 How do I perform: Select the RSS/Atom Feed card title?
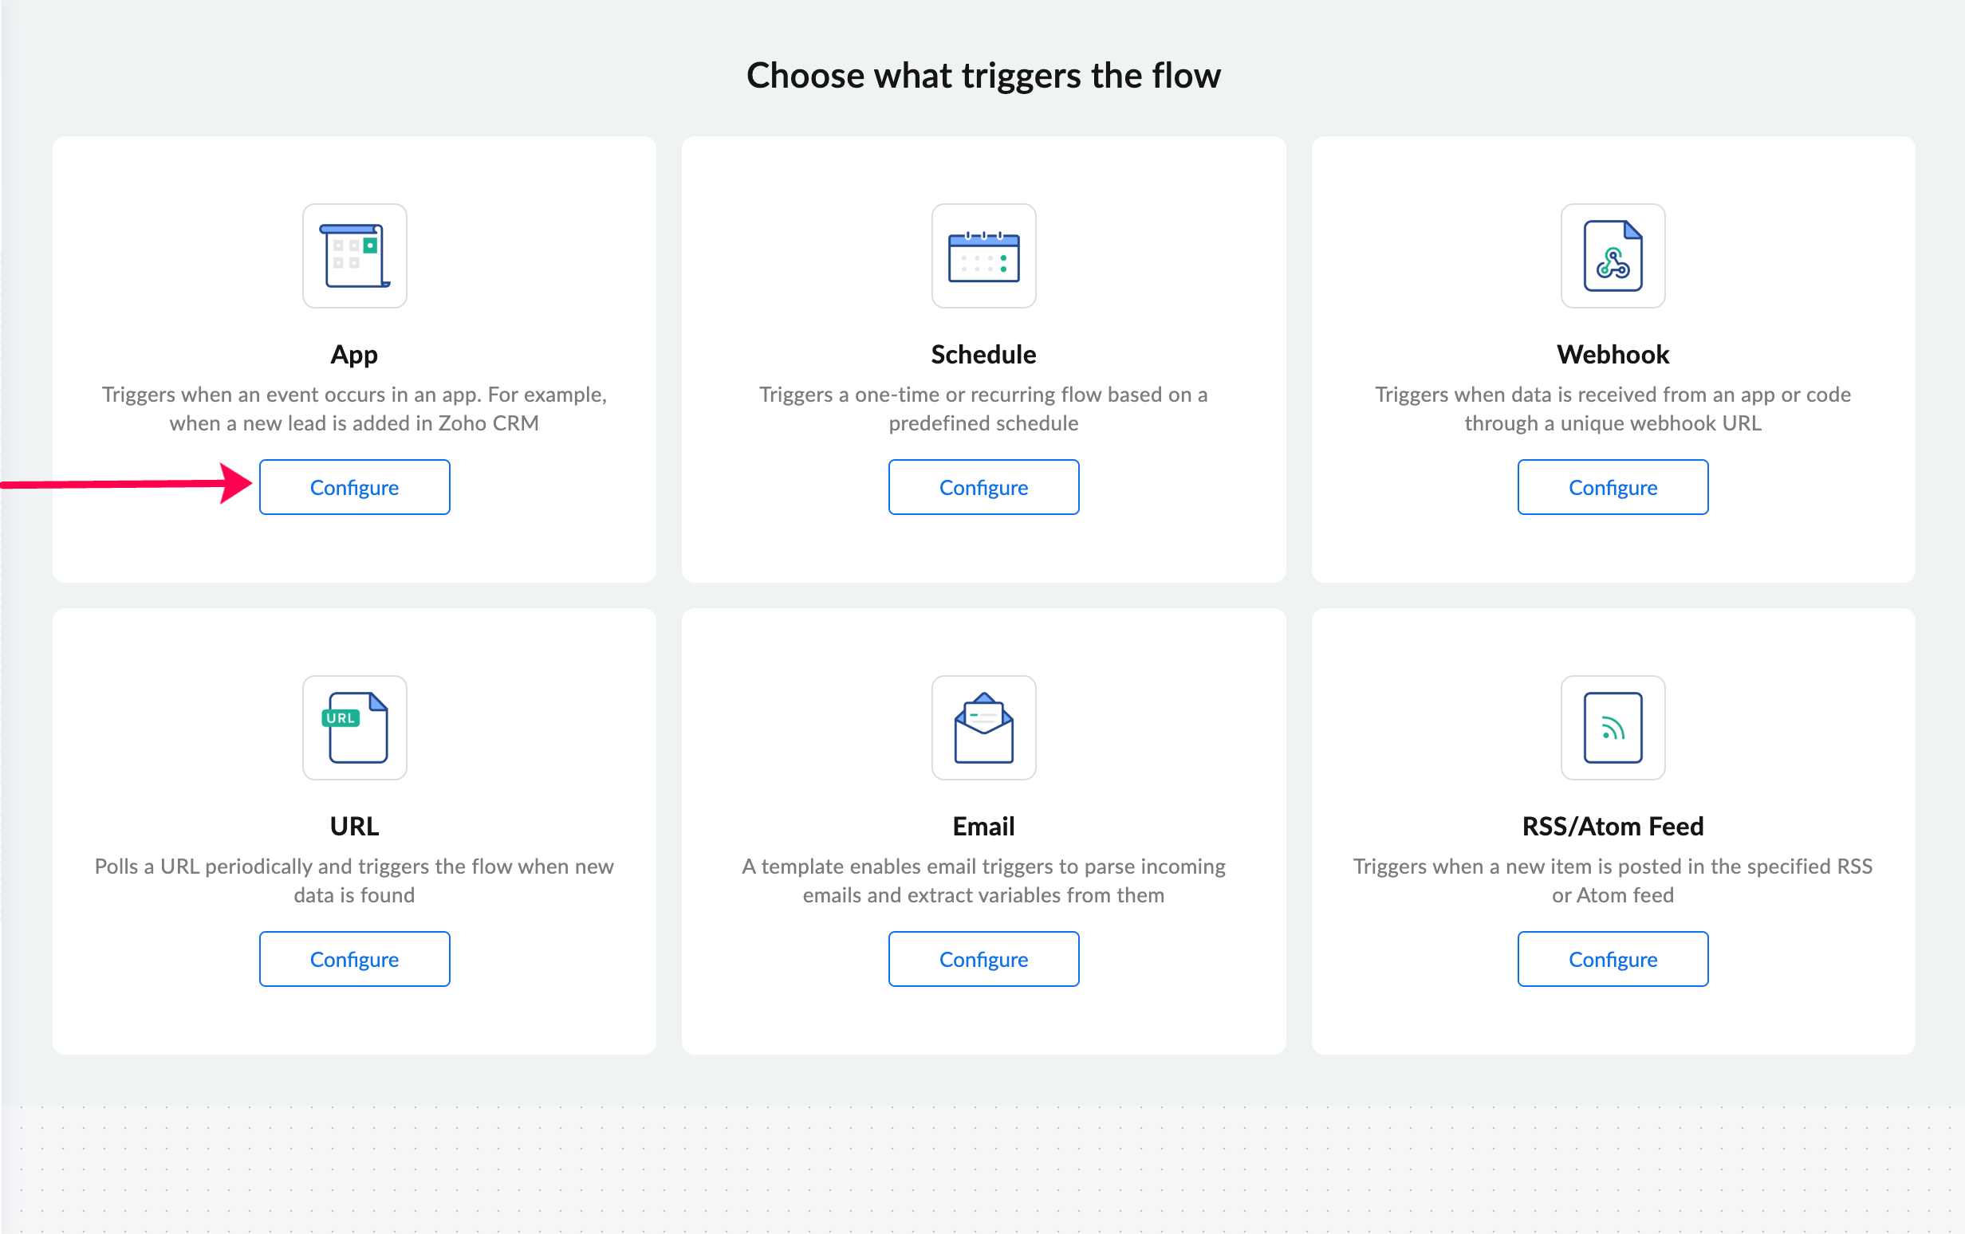(x=1613, y=826)
